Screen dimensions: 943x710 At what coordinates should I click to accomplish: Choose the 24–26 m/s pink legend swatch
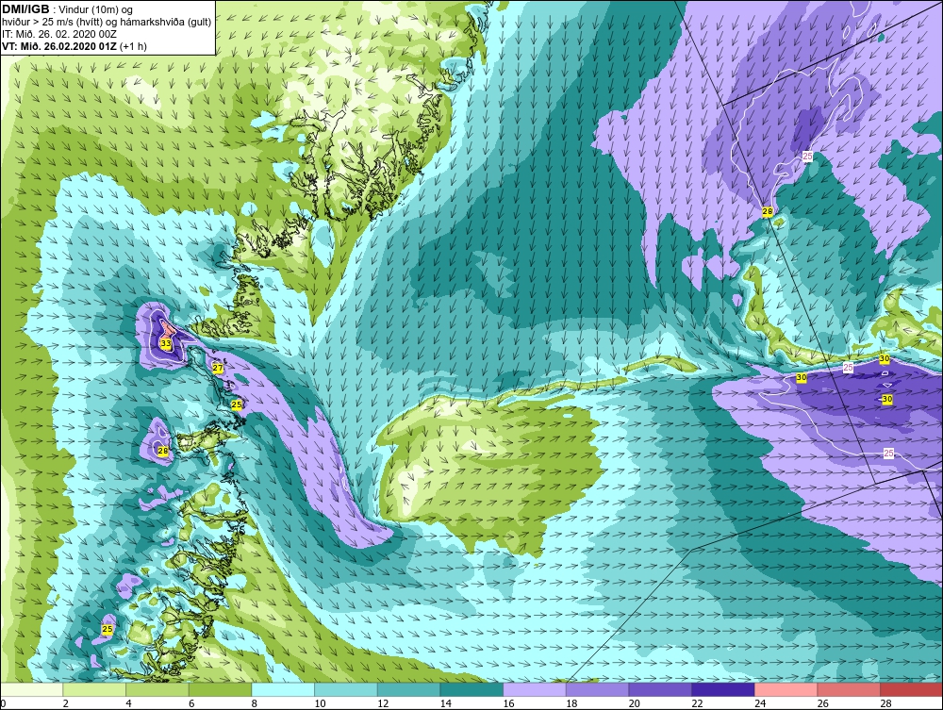tap(786, 689)
